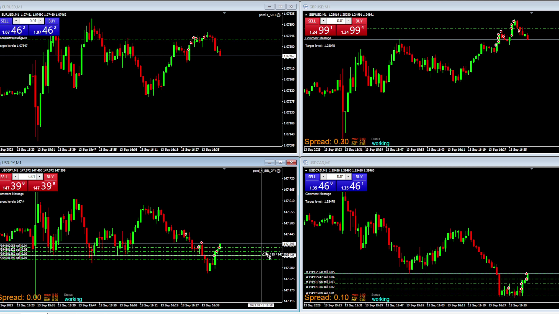The width and height of the screenshot is (559, 314).
Task: Click chart shift triangle on USDCAD chart
Action: click(532, 169)
